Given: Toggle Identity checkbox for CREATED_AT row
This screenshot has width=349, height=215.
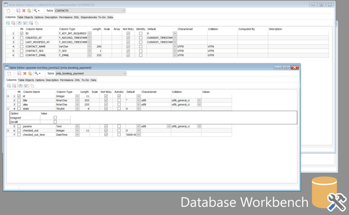Looking at the screenshot, I should 141,38.
